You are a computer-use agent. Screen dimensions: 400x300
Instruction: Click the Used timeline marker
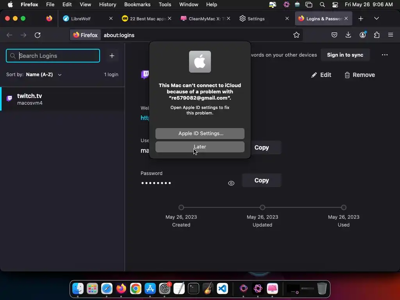(x=344, y=207)
